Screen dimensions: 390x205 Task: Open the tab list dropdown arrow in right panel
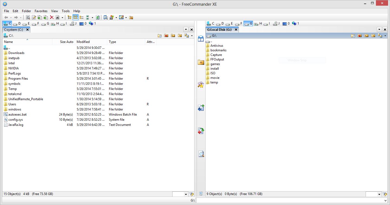coord(379,30)
